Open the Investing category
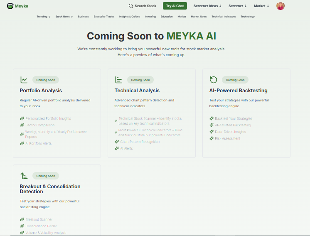This screenshot has width=310, height=236. point(150,17)
